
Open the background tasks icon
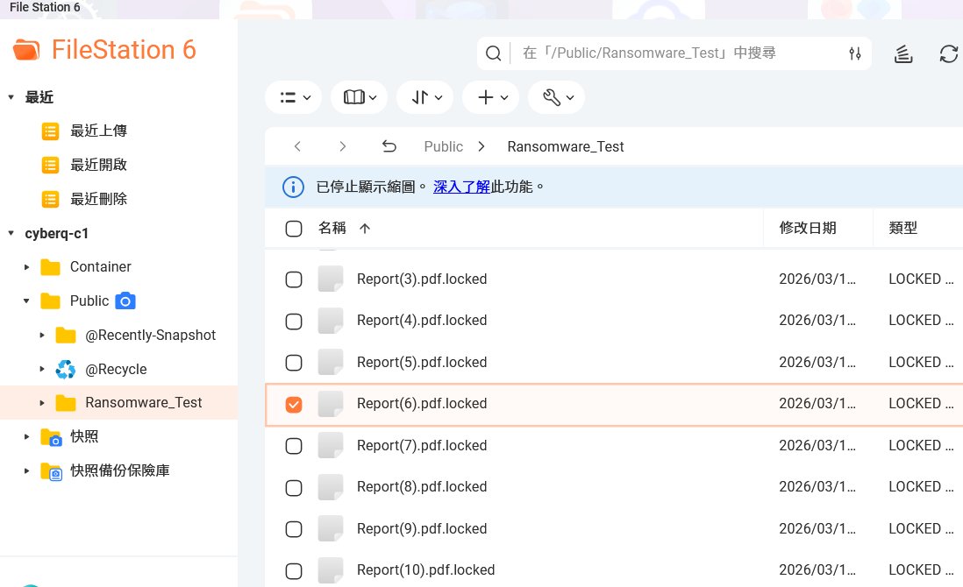click(903, 53)
